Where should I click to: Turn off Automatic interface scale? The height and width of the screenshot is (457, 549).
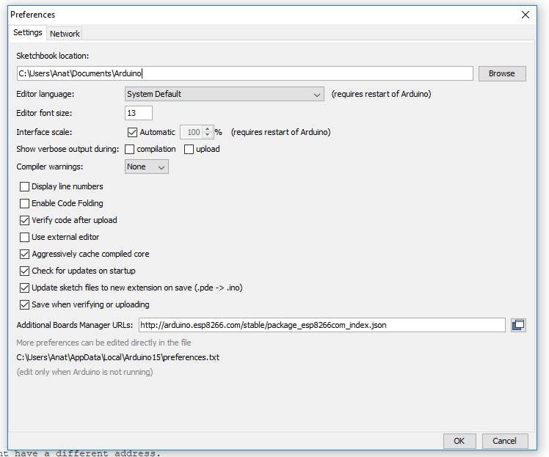[132, 133]
